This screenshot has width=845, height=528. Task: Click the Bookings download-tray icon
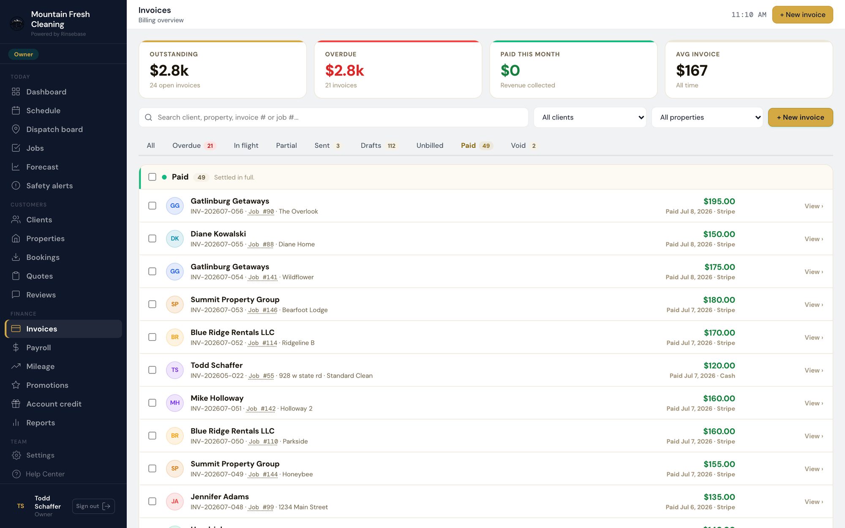[x=16, y=257]
